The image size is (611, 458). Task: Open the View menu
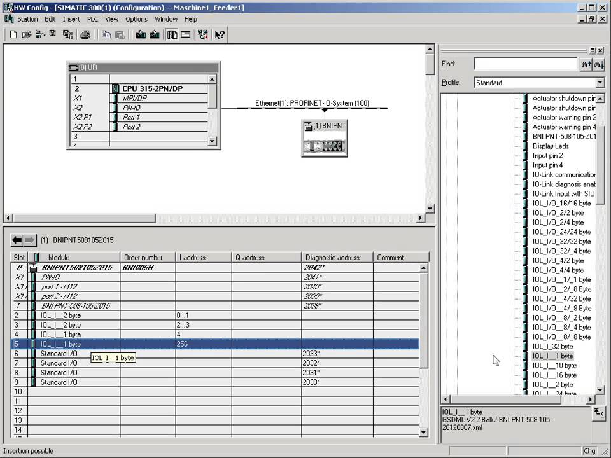point(111,19)
